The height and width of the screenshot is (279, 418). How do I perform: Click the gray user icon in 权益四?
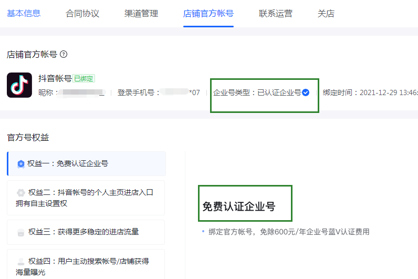click(21, 261)
